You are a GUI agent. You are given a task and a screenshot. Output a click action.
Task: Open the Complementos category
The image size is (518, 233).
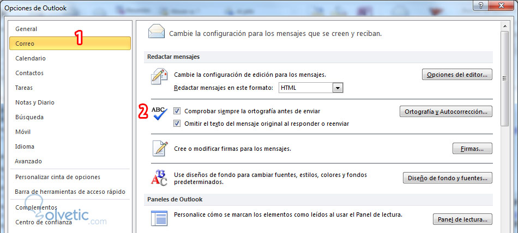click(x=70, y=207)
